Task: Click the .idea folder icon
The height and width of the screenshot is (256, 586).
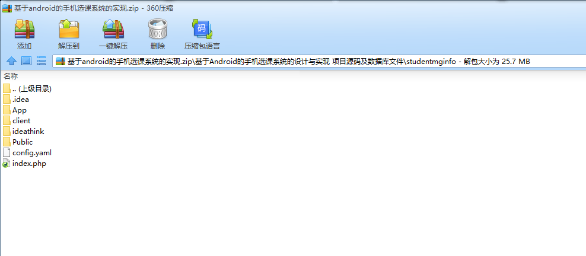Action: pyautogui.click(x=7, y=100)
